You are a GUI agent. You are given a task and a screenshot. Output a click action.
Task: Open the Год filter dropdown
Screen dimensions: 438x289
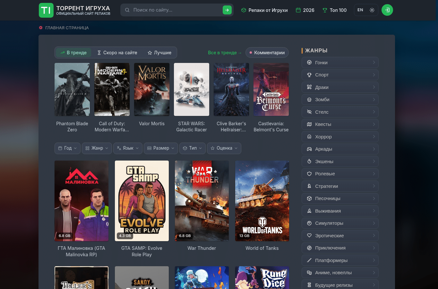pos(67,148)
